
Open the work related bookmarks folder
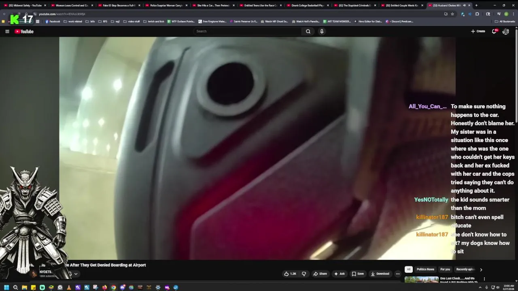(73, 21)
